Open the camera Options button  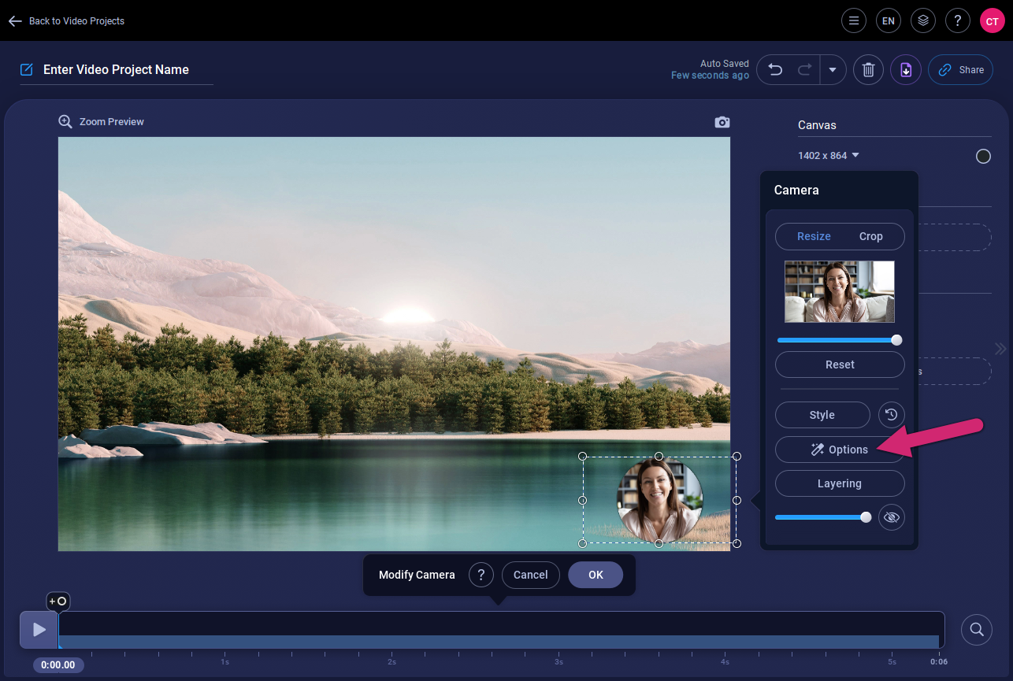tap(840, 450)
